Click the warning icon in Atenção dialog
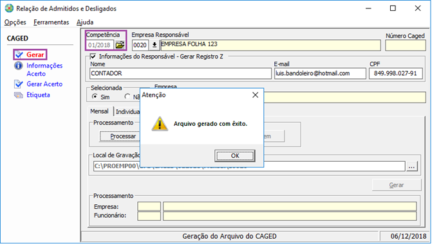 (x=160, y=124)
